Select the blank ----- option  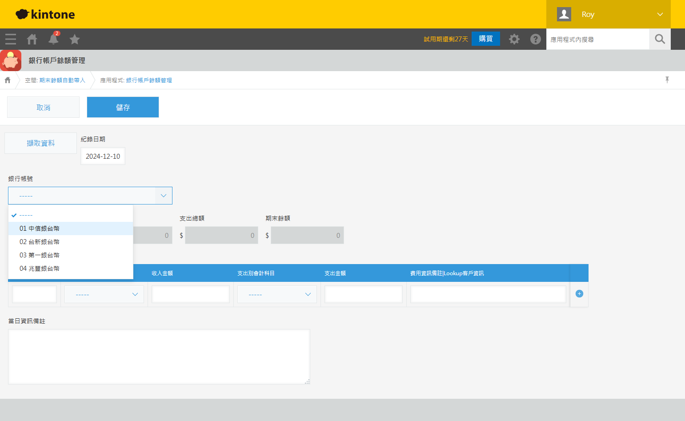coord(71,215)
